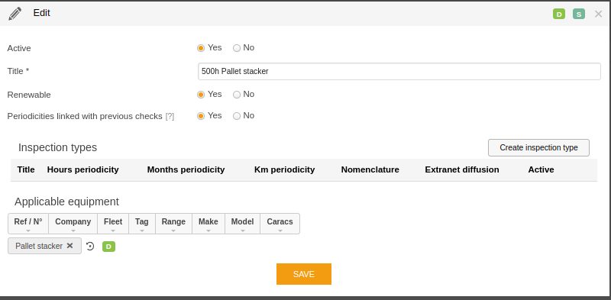Close the Edit dialog with X
Viewport: 611px width, 300px height.
tap(598, 15)
